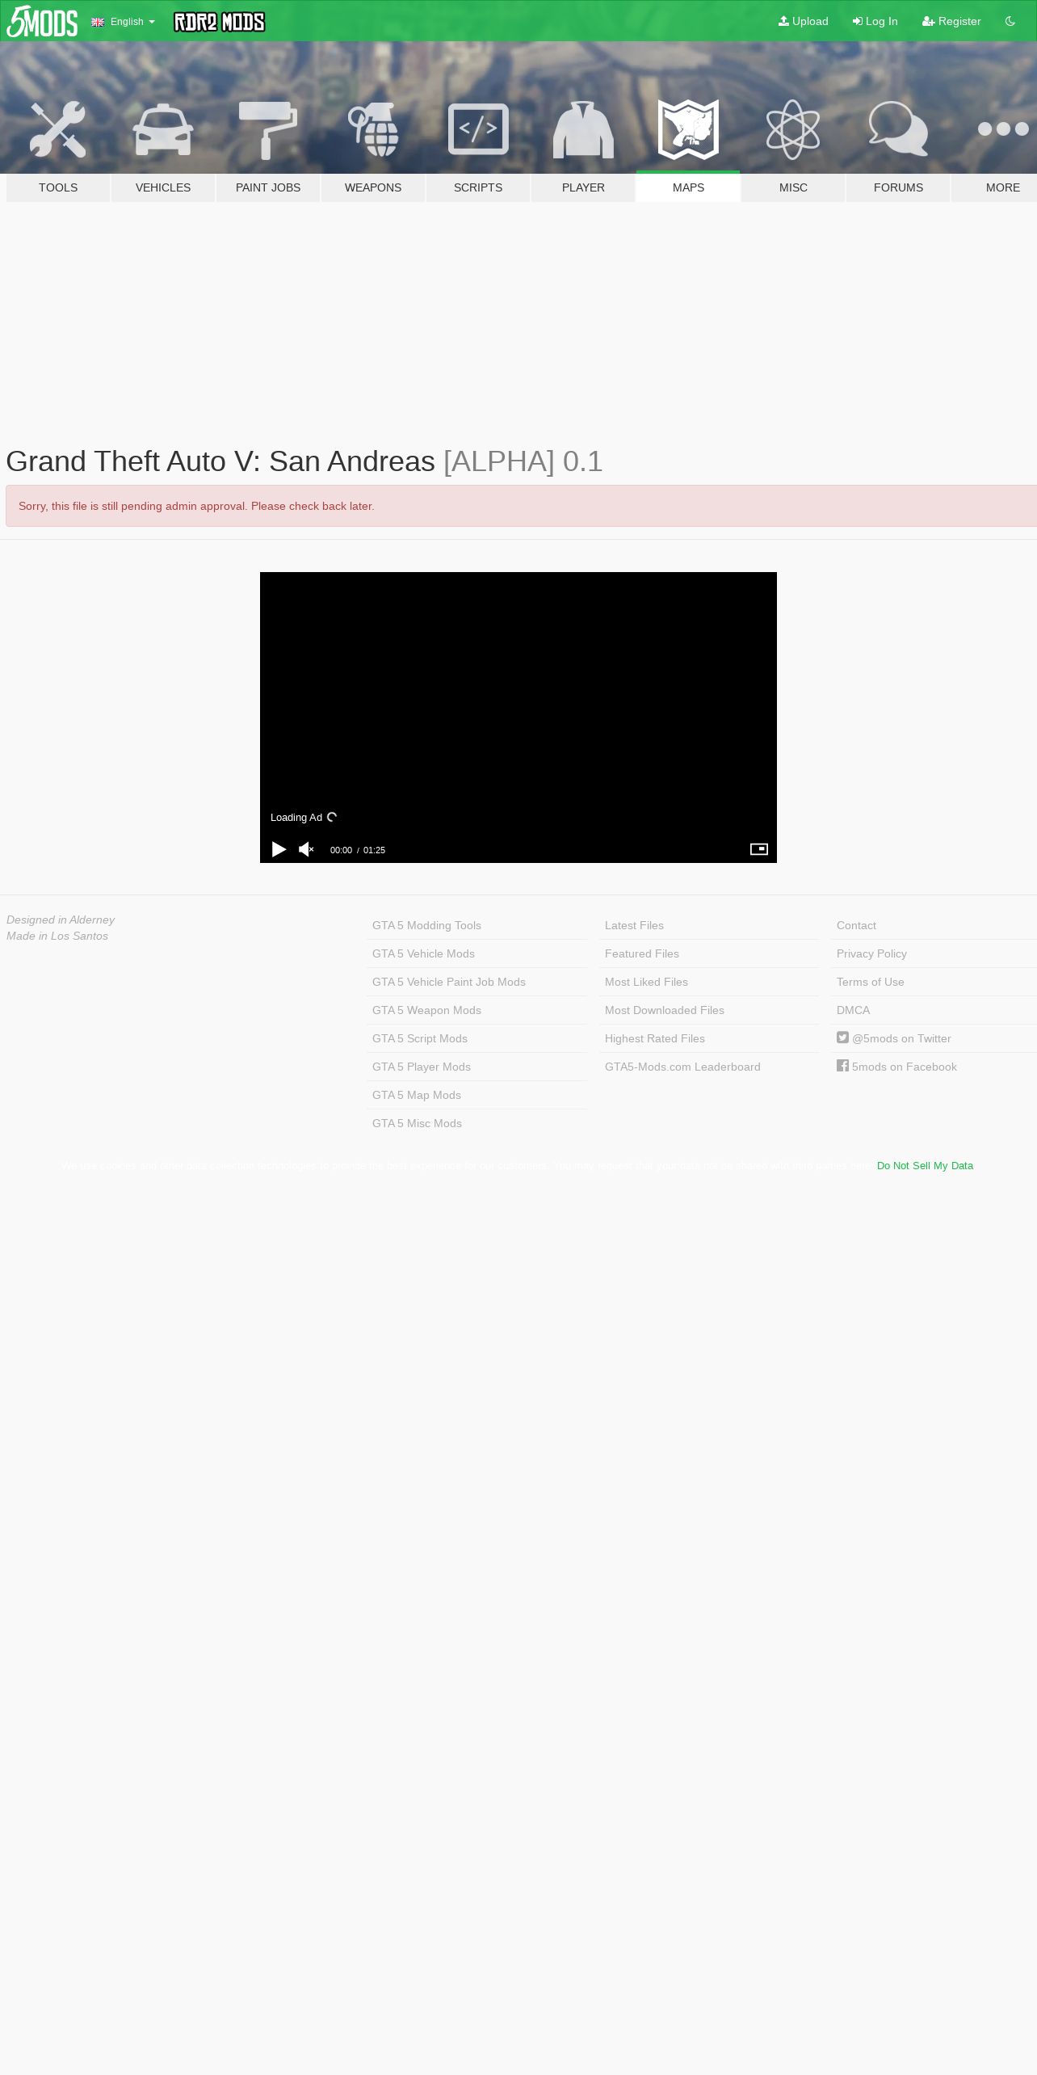Play the video
Screen dimensions: 1037x2075
point(279,849)
